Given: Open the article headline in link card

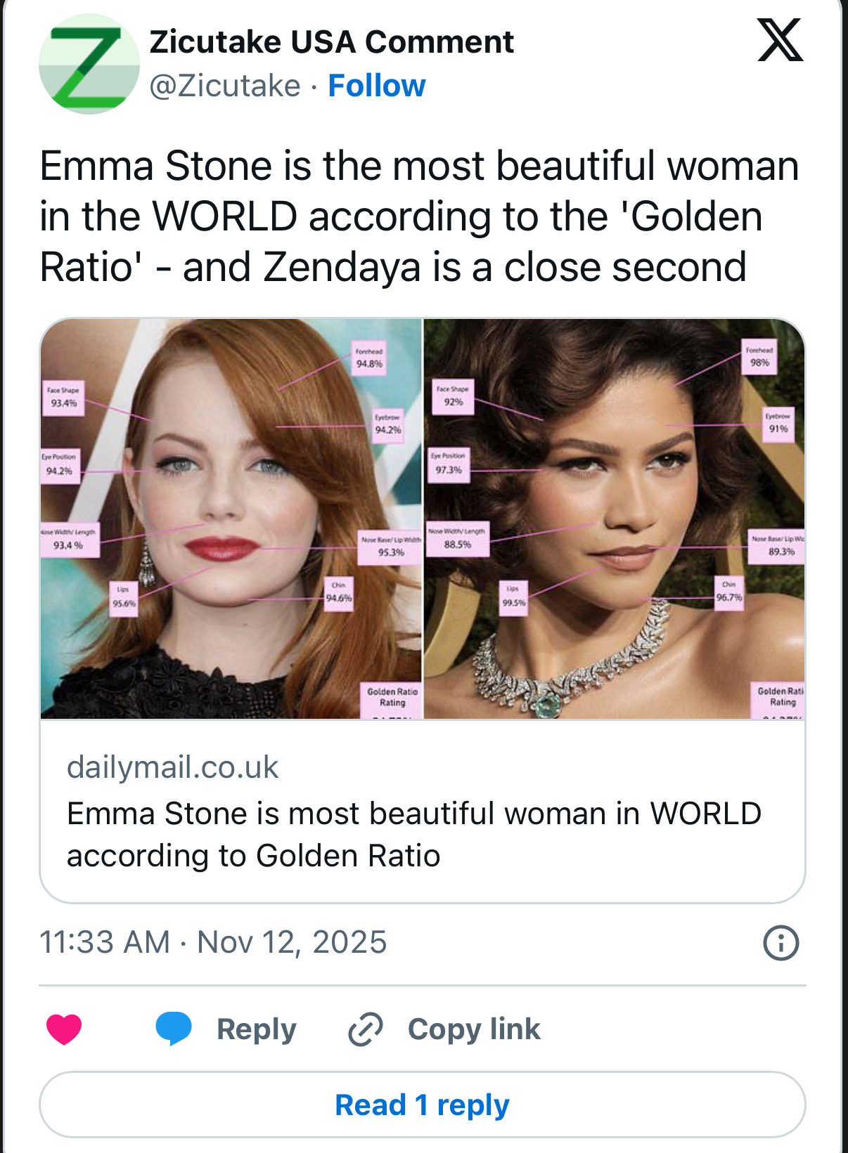Looking at the screenshot, I should (x=414, y=835).
